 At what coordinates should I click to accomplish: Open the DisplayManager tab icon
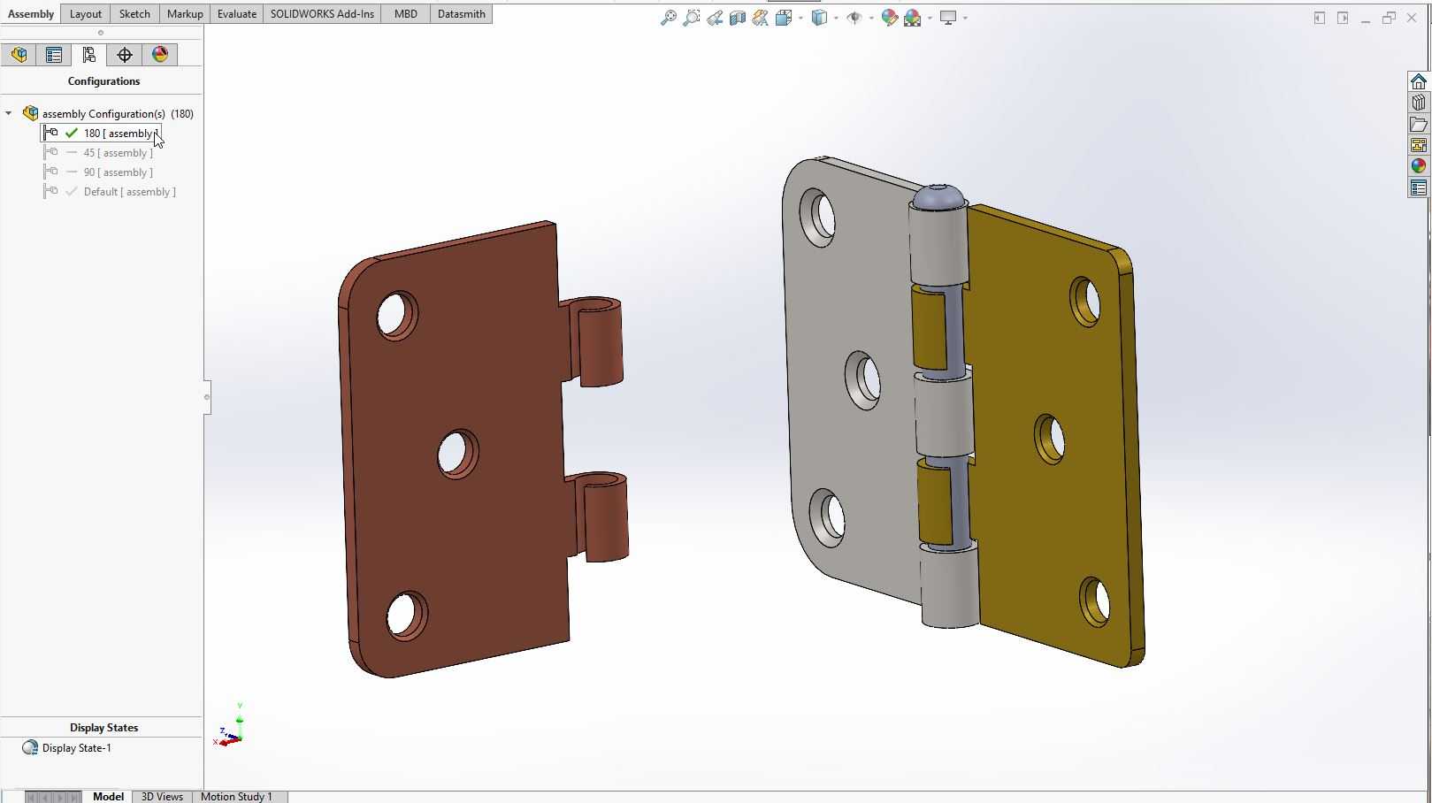coord(160,55)
